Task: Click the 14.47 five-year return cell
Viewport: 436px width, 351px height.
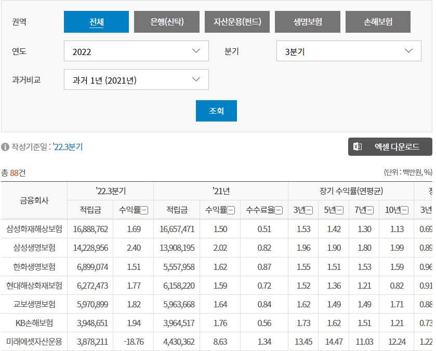Action: [334, 342]
